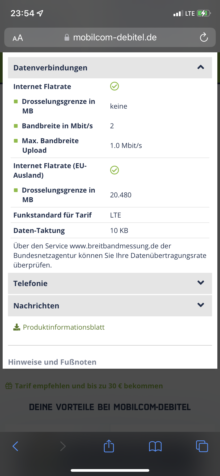Tap the EU-Ausland Flatrate green checkmark

115,170
